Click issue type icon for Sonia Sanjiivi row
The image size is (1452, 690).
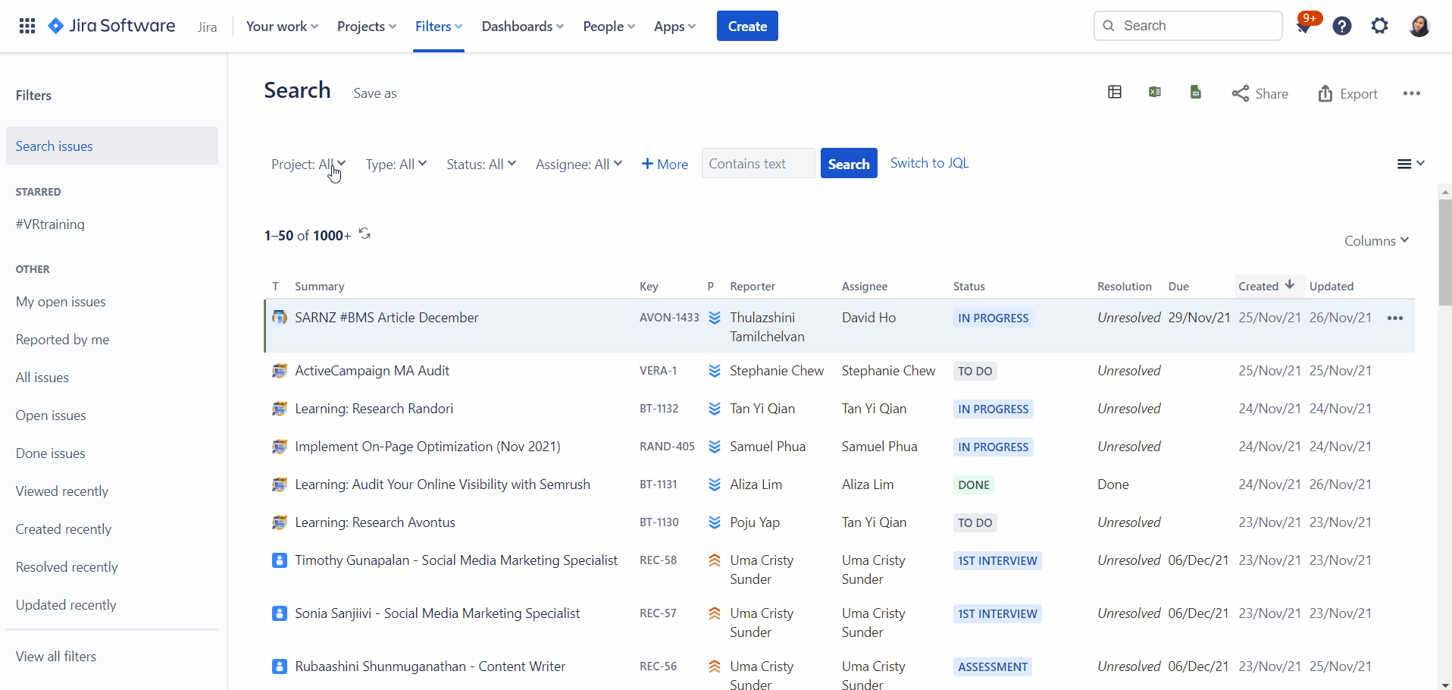tap(280, 613)
